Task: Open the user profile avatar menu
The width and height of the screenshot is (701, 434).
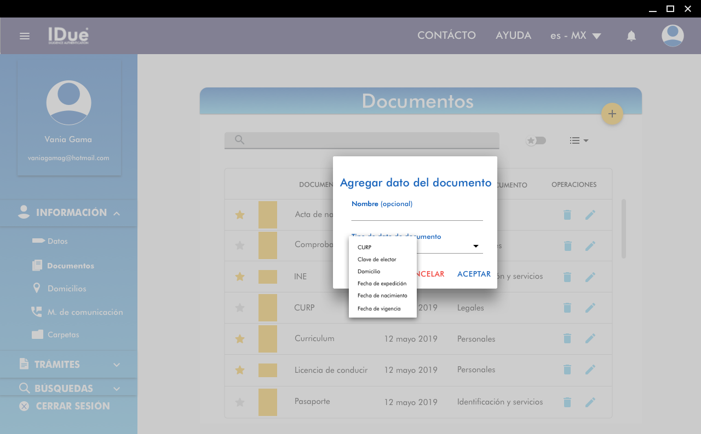Action: tap(672, 36)
